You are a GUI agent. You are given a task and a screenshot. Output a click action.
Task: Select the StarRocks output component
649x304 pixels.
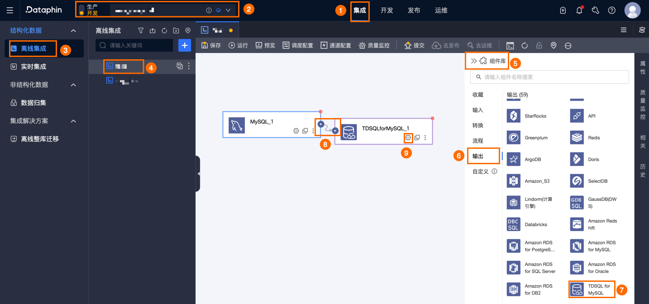(x=527, y=116)
